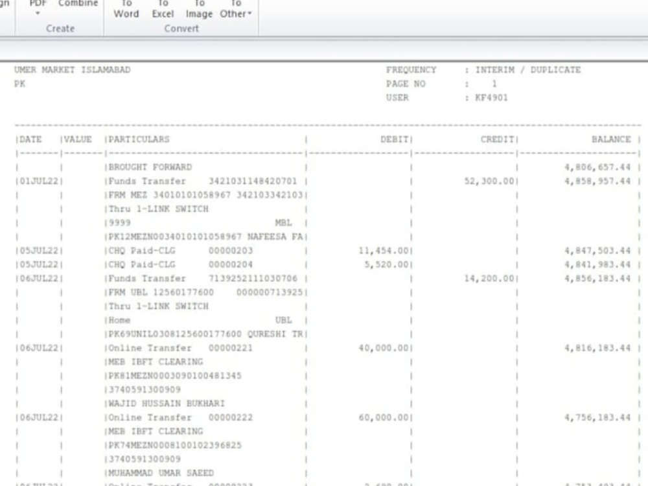The height and width of the screenshot is (486, 648).
Task: Click the 'PK74MEZN0008100102396825' account line
Action: (175, 446)
